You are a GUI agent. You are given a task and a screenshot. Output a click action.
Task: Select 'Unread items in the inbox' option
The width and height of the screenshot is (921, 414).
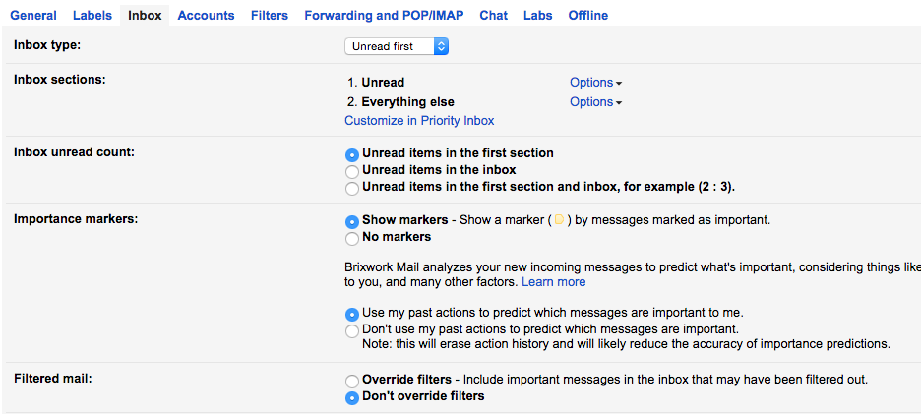[352, 171]
